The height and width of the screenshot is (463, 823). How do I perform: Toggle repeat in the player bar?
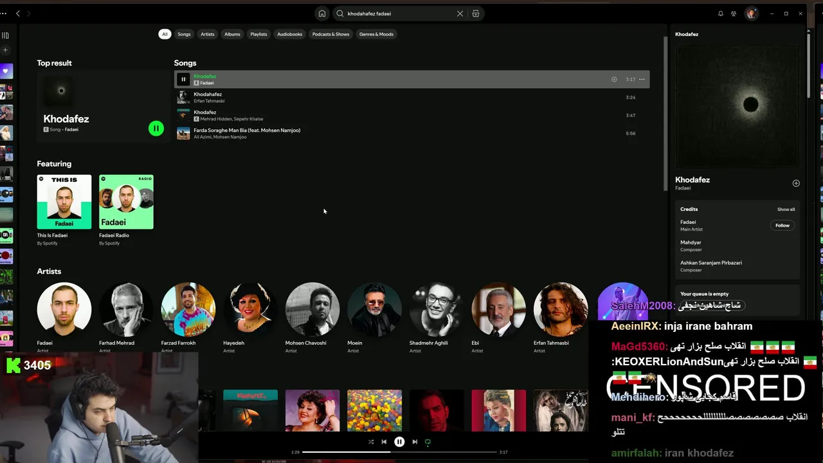(x=428, y=442)
